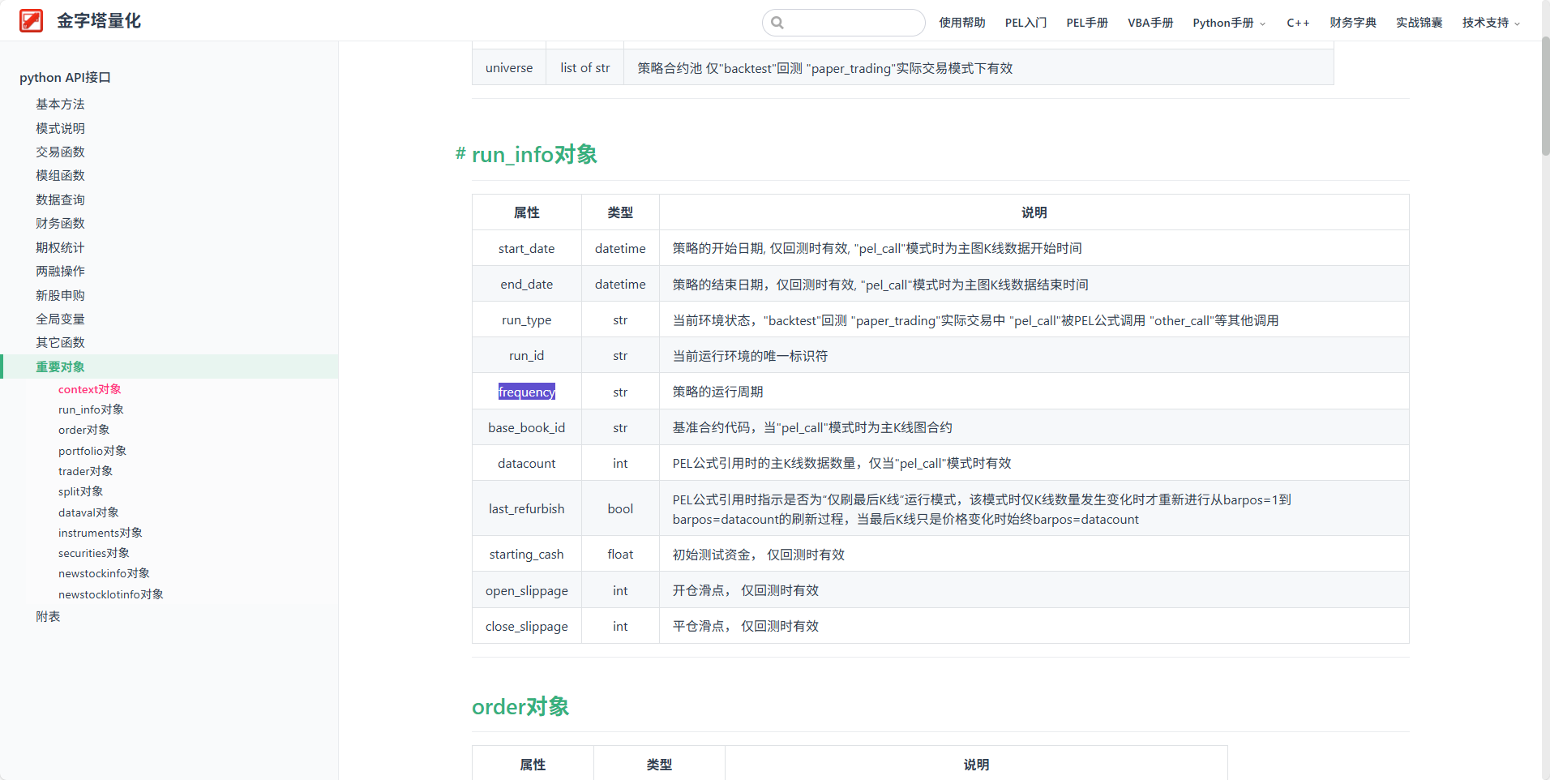This screenshot has height=780, width=1550.
Task: Focus the top search input field
Action: pos(851,23)
